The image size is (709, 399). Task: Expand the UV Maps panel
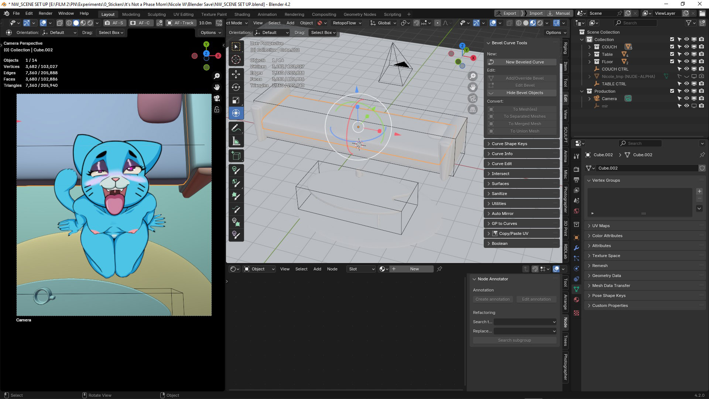point(601,226)
